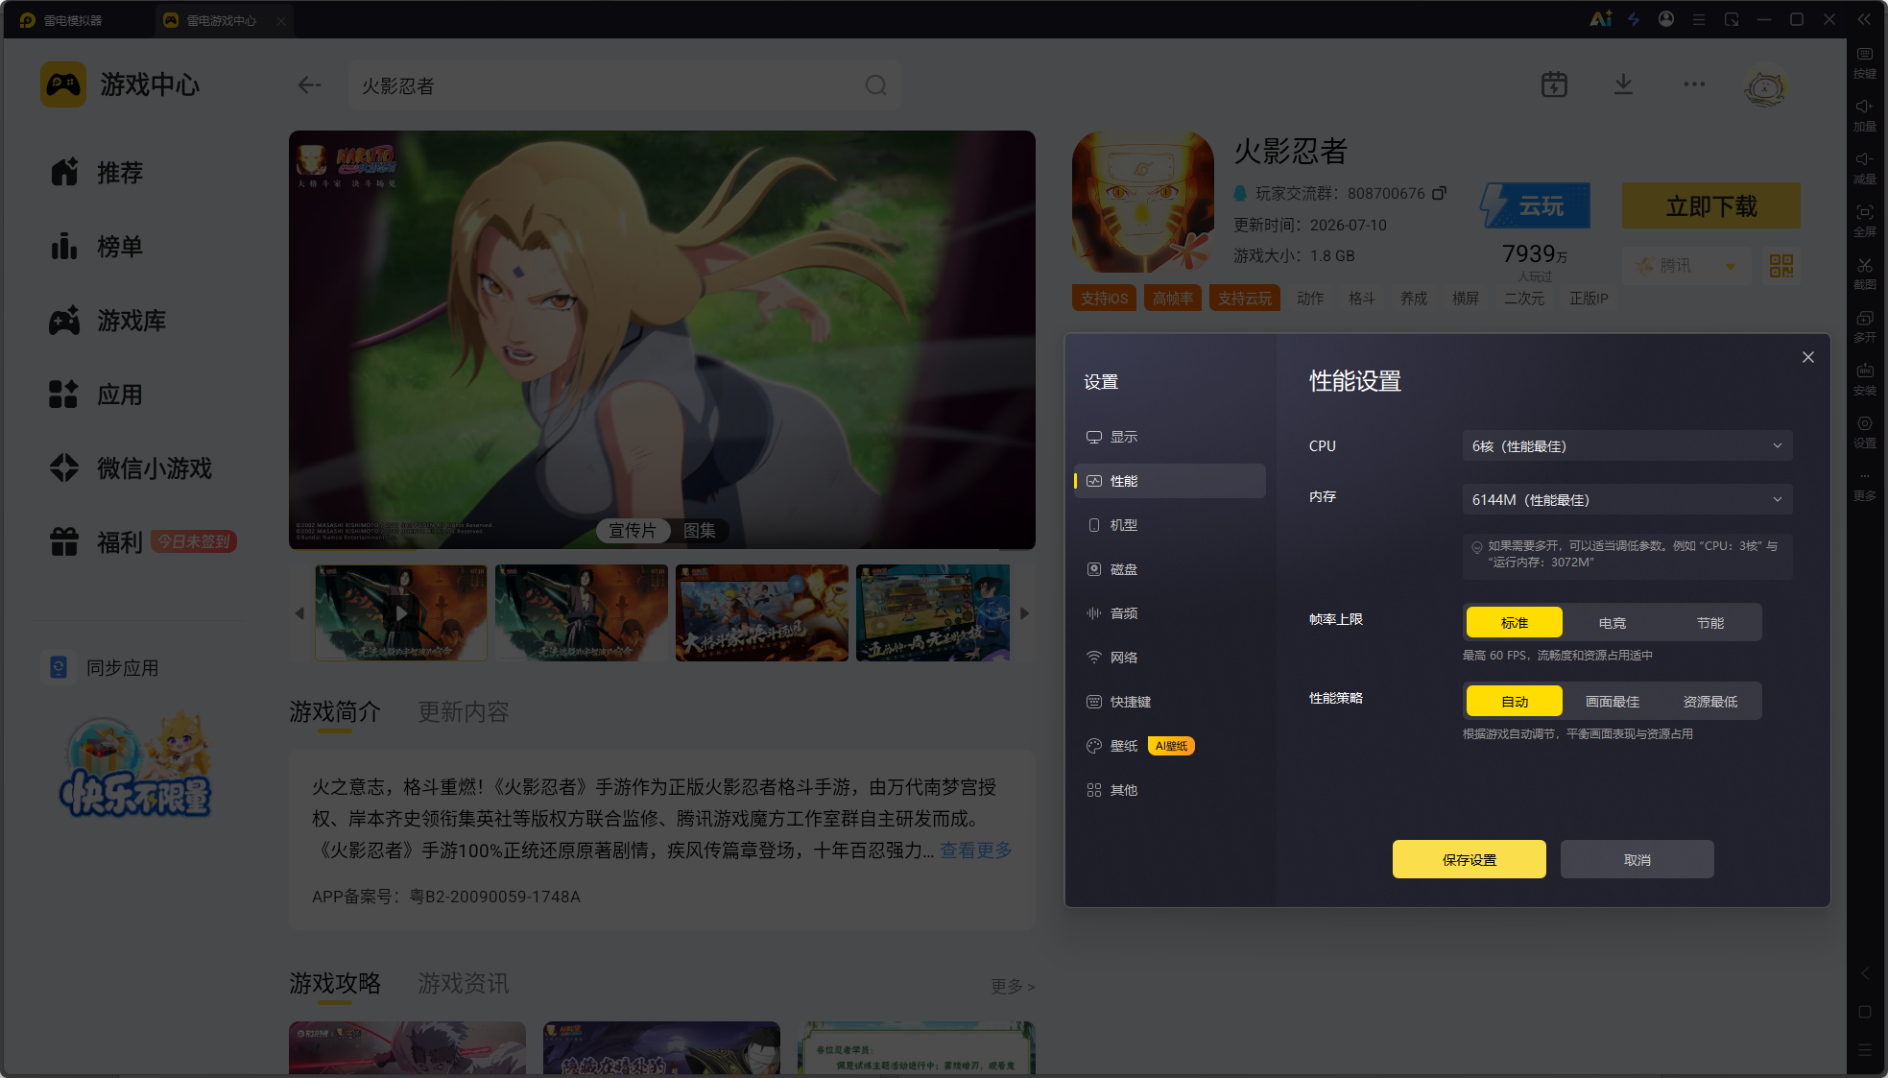The height and width of the screenshot is (1078, 1888).
Task: Open 微信小游戏 in sidebar
Action: pos(131,468)
